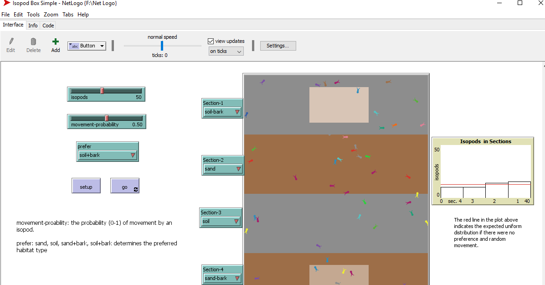Open the Button widget type dropdown

87,46
